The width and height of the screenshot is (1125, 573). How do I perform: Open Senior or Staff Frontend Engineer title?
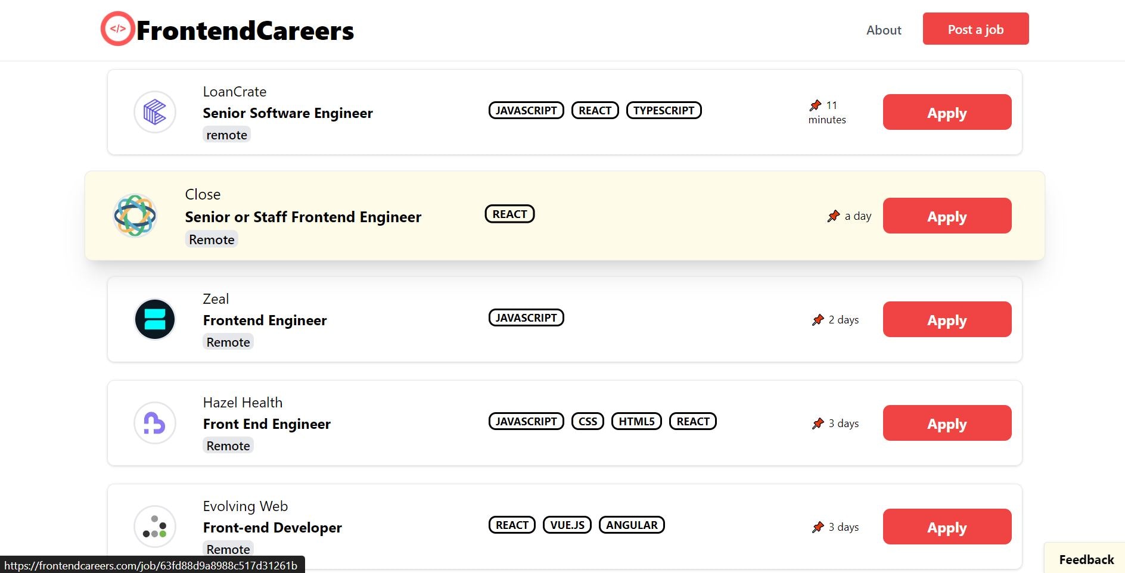[x=303, y=217]
